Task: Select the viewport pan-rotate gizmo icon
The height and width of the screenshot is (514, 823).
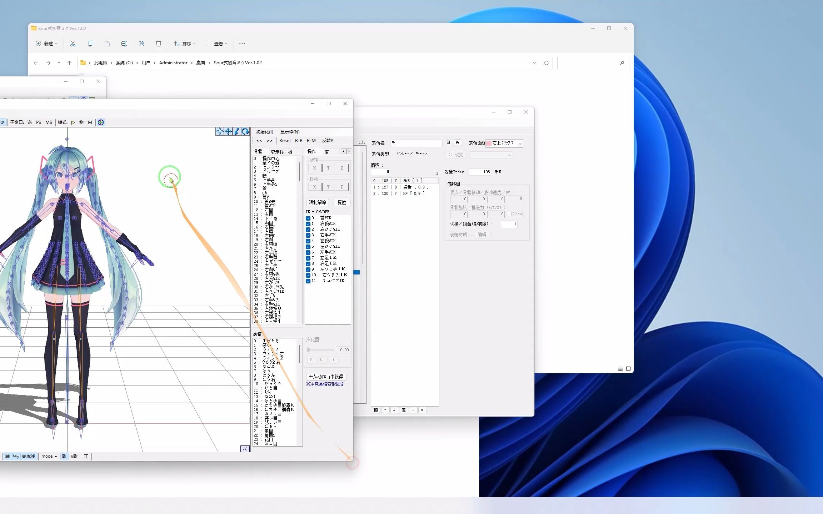Action: tap(219, 132)
